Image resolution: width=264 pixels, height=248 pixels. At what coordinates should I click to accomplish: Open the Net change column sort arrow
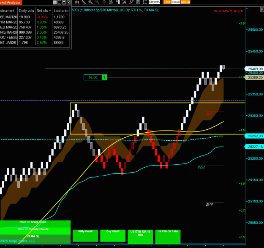pyautogui.click(x=50, y=11)
